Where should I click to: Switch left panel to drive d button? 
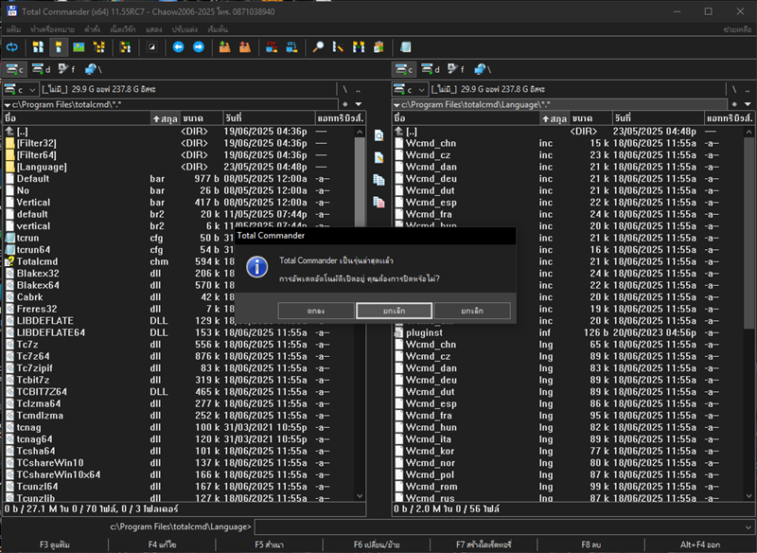pos(42,69)
